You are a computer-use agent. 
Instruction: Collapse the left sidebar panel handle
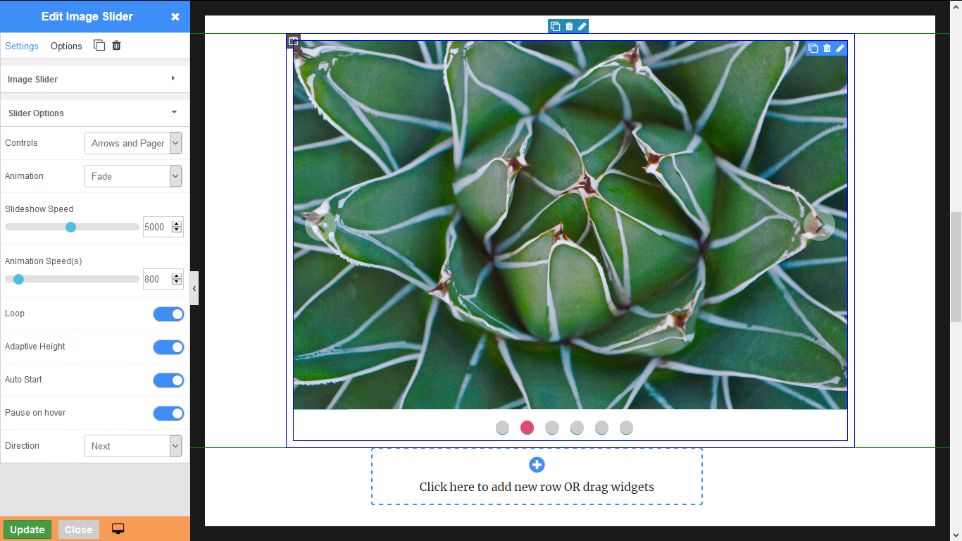(x=194, y=288)
